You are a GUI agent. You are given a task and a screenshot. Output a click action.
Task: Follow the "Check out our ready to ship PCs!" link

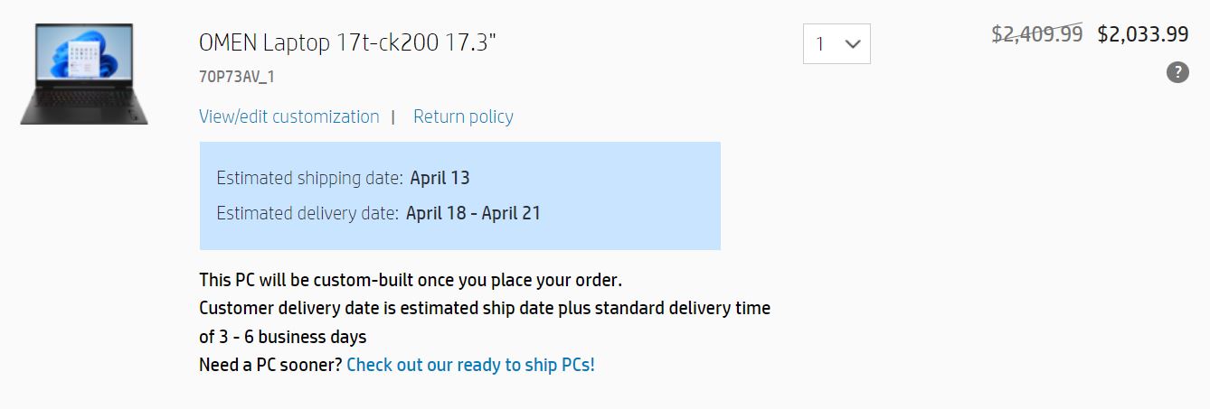pyautogui.click(x=470, y=365)
